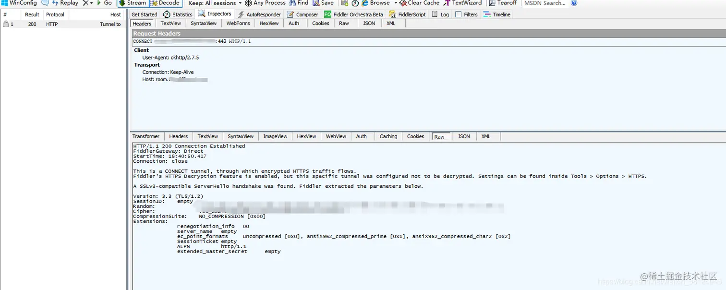Click 'User-Agent: okhttp/2.7.5' header line
Screen dimensions: 726x290
[170, 58]
